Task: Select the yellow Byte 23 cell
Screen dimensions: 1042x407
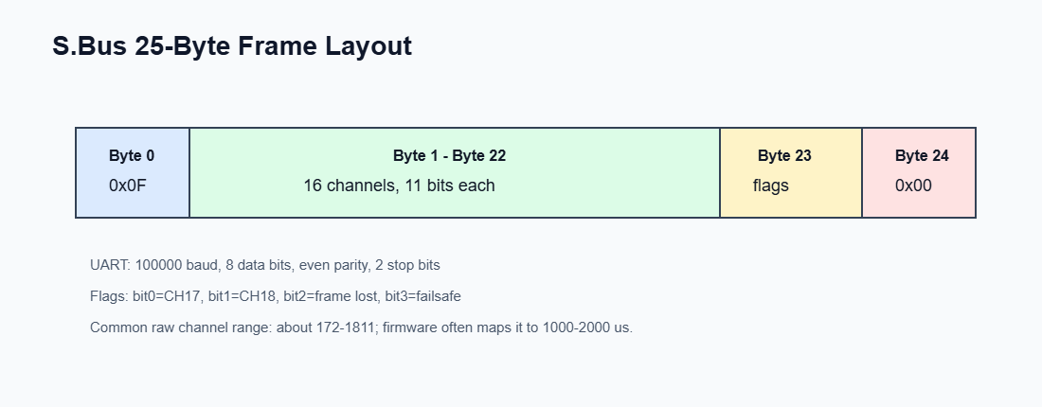Action: coord(791,172)
